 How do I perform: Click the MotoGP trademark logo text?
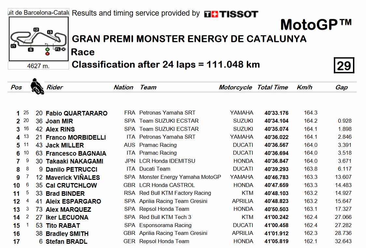316,24
